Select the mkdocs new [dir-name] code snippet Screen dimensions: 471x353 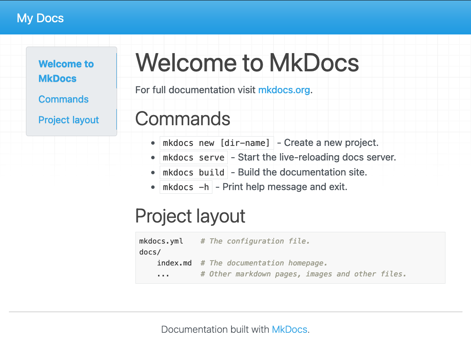[216, 143]
